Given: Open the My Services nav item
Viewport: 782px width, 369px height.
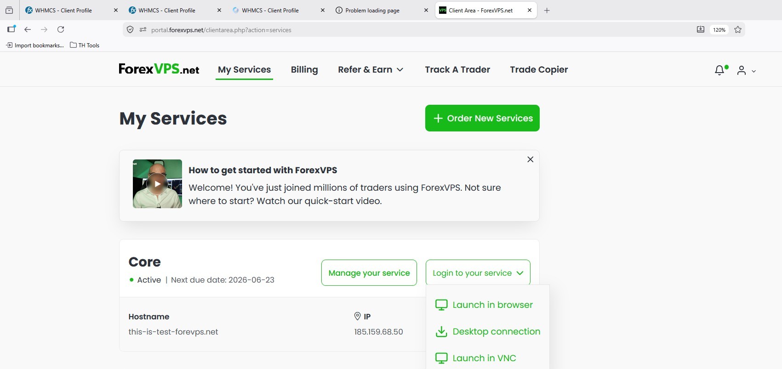Looking at the screenshot, I should pyautogui.click(x=244, y=69).
